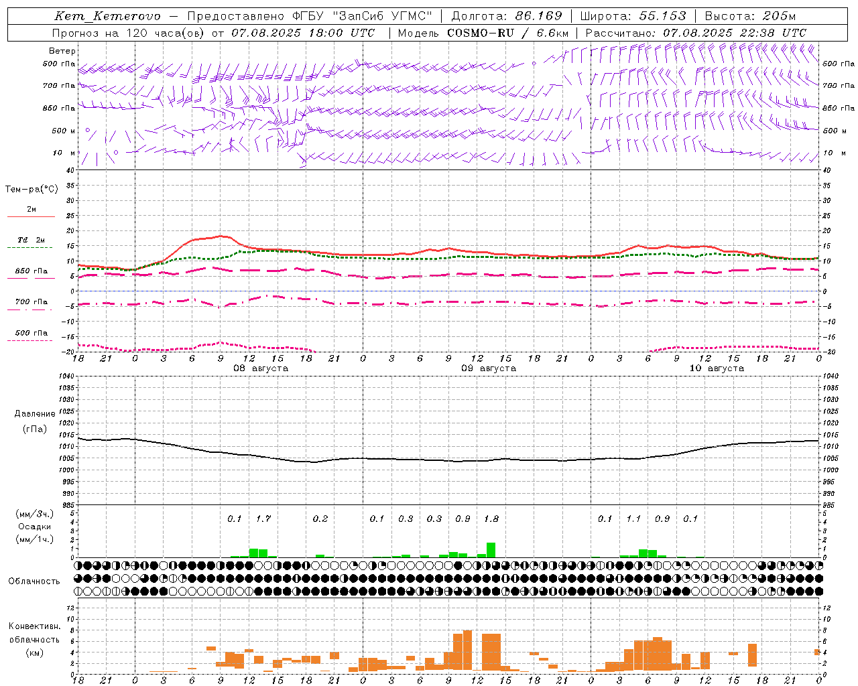Viewport: 858px width, 686px height.
Task: Click the 10 августа date label
Action: click(x=717, y=368)
